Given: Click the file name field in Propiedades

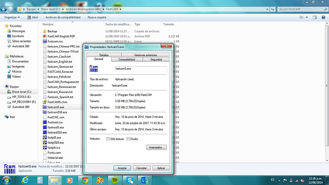Looking at the screenshot, I should pos(141,68).
